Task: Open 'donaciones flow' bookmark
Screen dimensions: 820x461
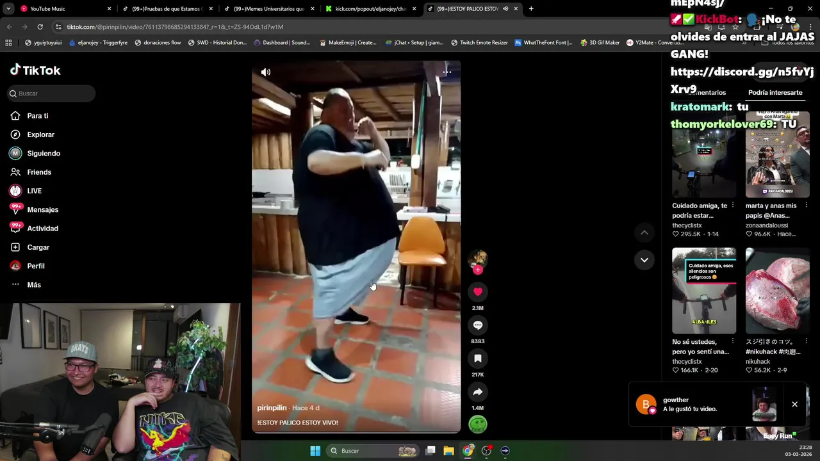Action: (158, 43)
